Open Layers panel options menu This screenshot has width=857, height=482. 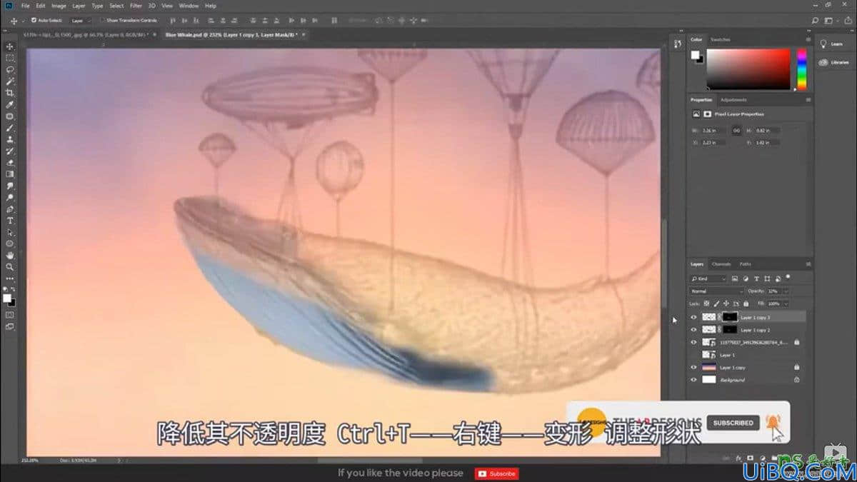[x=808, y=264]
